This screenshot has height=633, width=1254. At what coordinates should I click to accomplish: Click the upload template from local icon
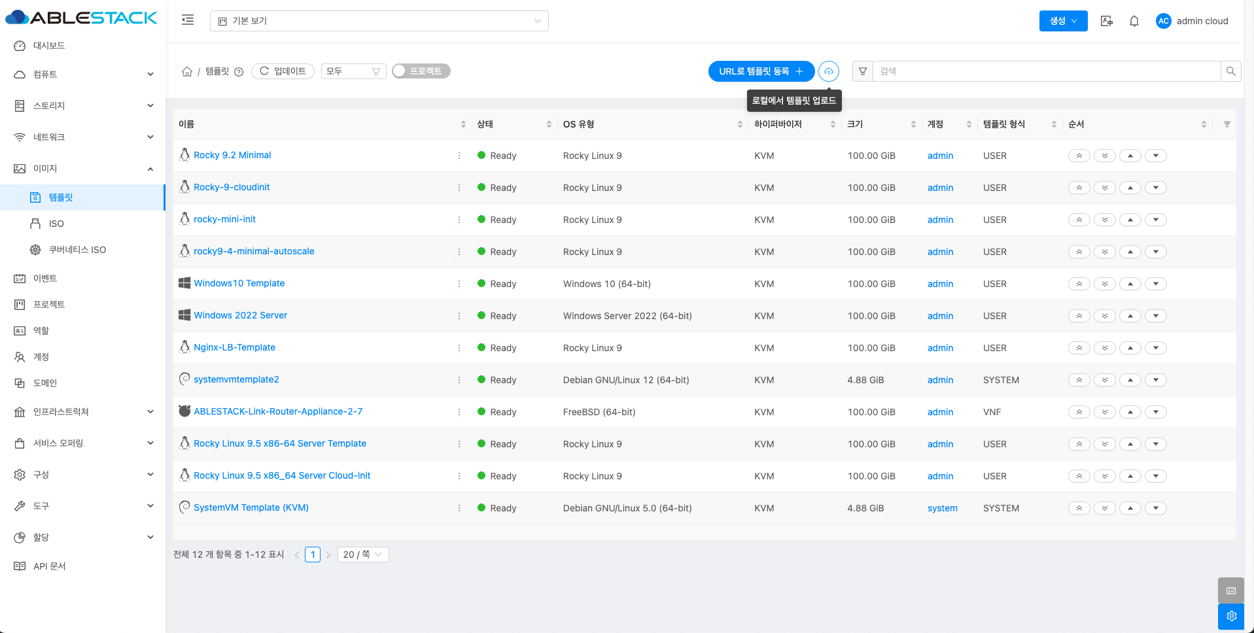[828, 71]
